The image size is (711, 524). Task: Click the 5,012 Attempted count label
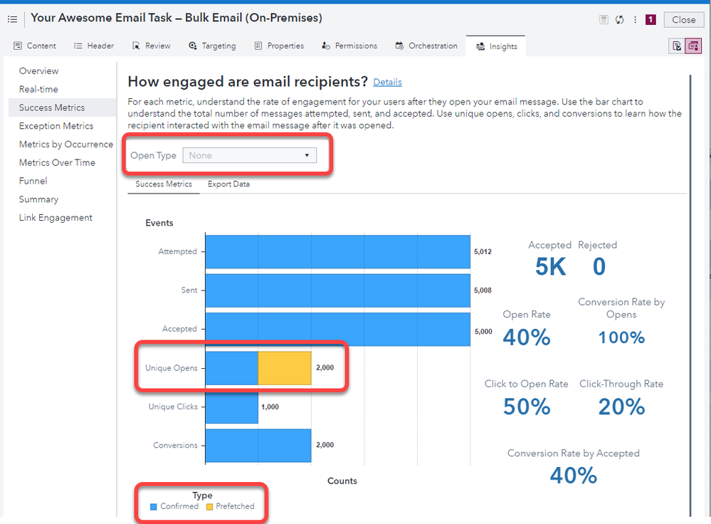tap(483, 252)
